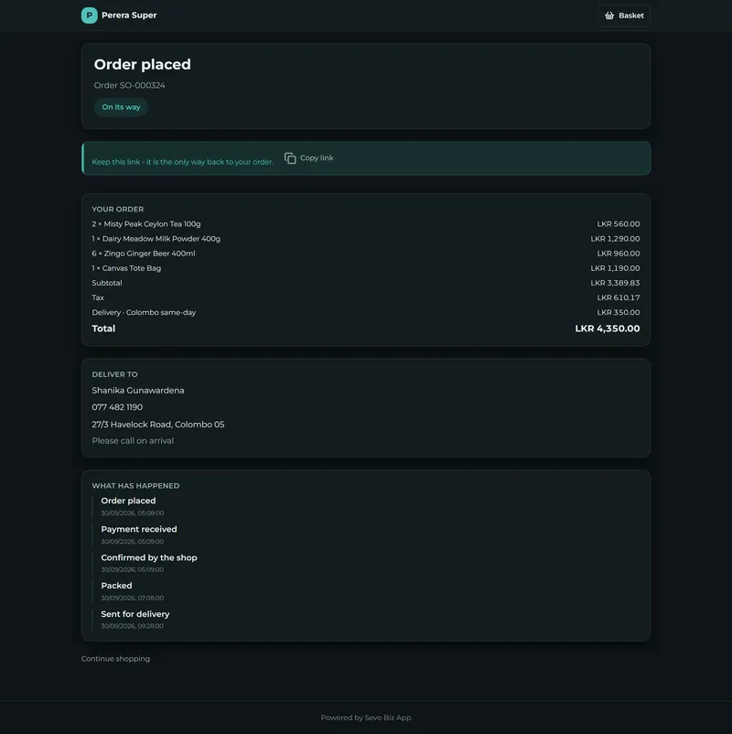Click the price LKR 560.00
Screen dimensions: 732x734
[x=619, y=224]
